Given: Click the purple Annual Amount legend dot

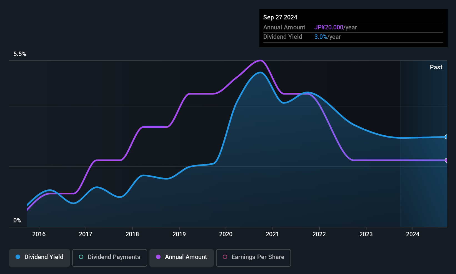Looking at the screenshot, I should 158,257.
